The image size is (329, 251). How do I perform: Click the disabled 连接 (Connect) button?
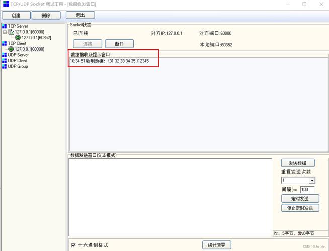[x=88, y=44]
